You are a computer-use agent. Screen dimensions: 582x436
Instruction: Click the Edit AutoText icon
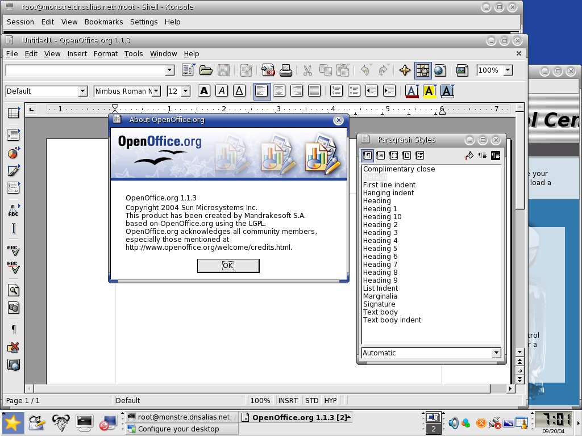click(x=14, y=210)
